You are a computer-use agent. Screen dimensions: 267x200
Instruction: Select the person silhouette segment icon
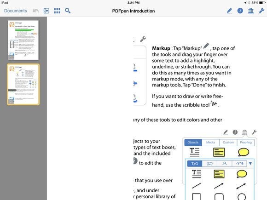click(225, 163)
